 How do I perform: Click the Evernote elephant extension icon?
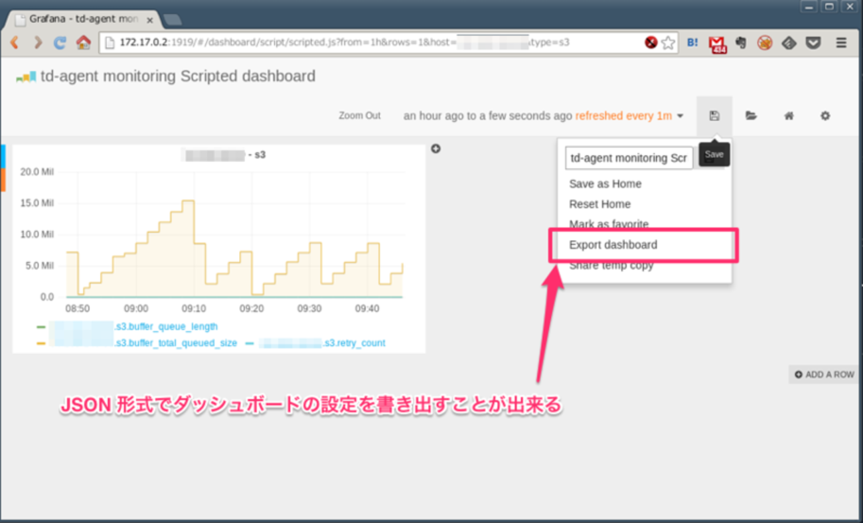pyautogui.click(x=741, y=43)
